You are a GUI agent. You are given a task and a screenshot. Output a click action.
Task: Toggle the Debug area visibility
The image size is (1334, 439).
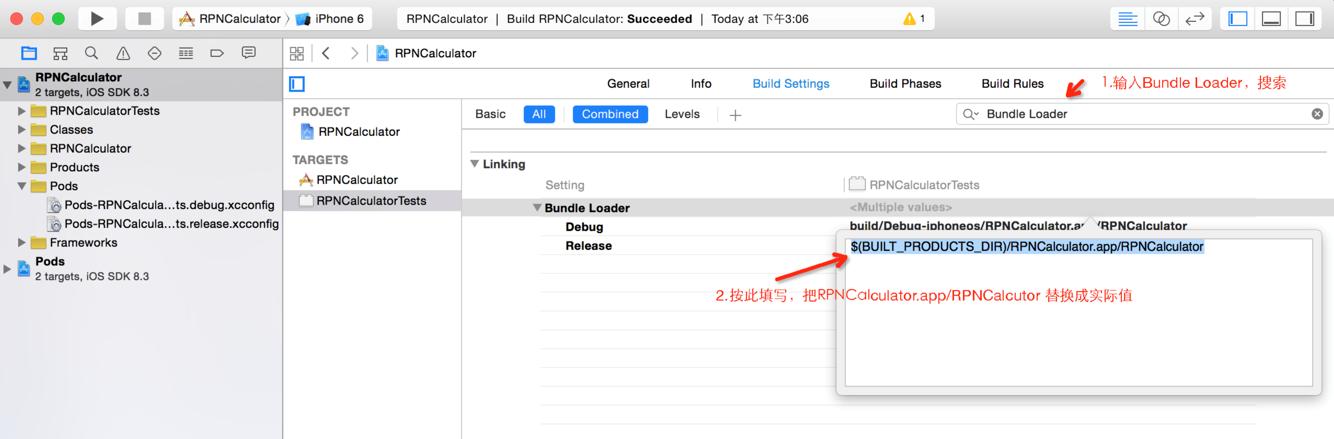tap(1271, 19)
